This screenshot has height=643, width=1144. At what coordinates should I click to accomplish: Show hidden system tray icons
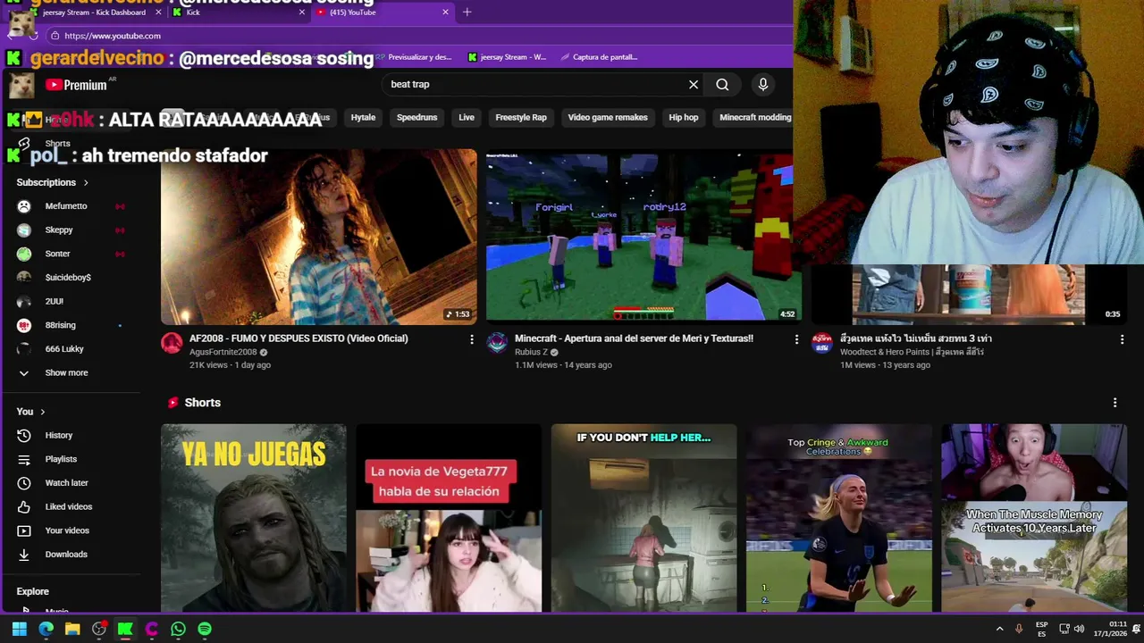click(999, 629)
